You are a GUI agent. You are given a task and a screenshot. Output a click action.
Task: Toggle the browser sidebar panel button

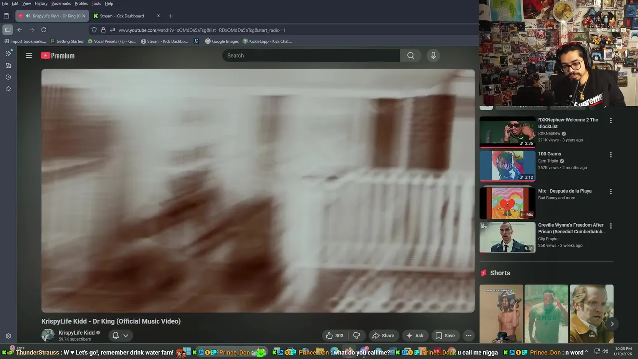(7, 30)
